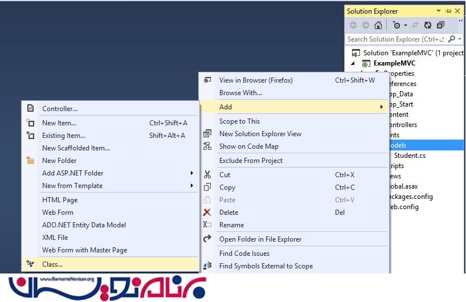Expand the Add ASP.NET Folder submenu arrow
Viewport: 466px width, 302px height.
coord(191,173)
